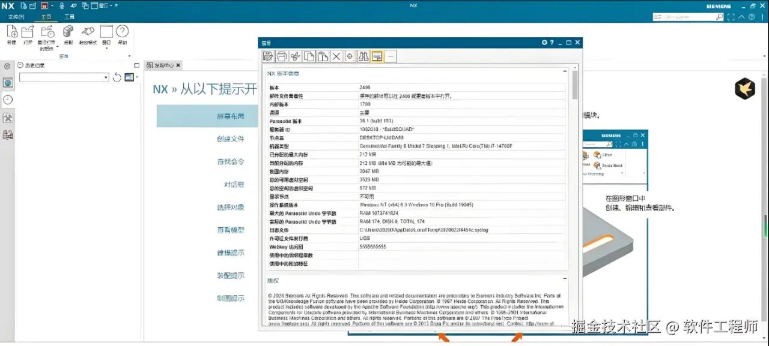Image resolution: width=769 pixels, height=346 pixels.
Task: Open the 查找命令 tip
Action: [x=231, y=162]
